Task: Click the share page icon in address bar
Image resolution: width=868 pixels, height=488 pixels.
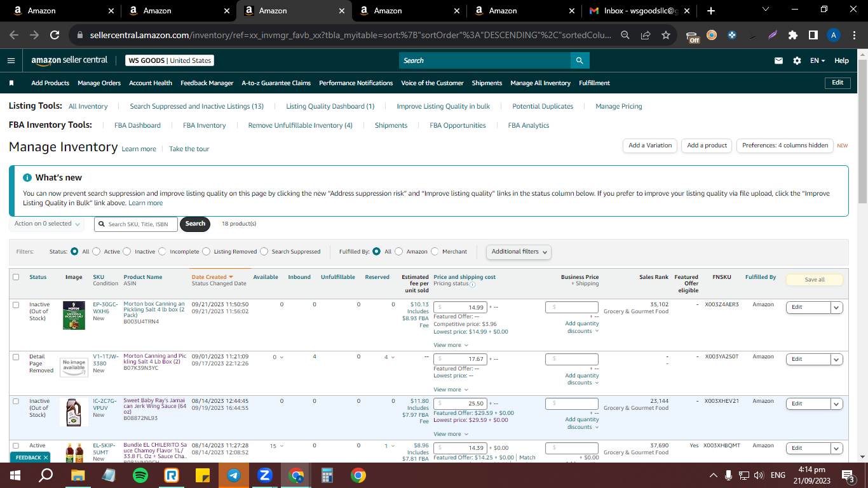Action: click(646, 35)
